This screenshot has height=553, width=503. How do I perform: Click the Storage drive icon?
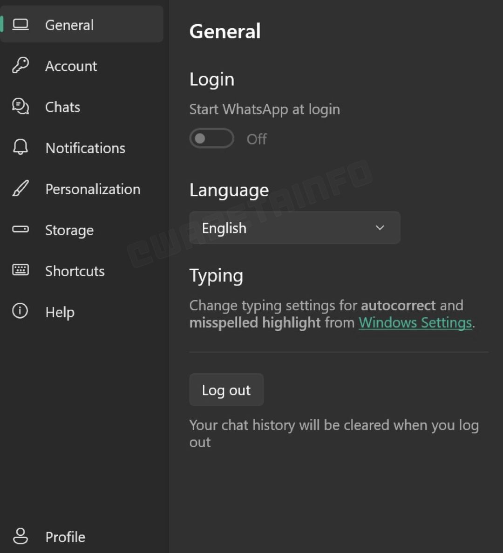(20, 229)
